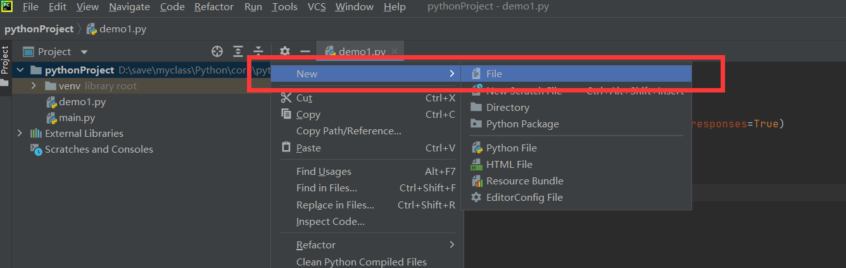Image resolution: width=846 pixels, height=268 pixels.
Task: Close the demo1.py editor tab
Action: 395,52
